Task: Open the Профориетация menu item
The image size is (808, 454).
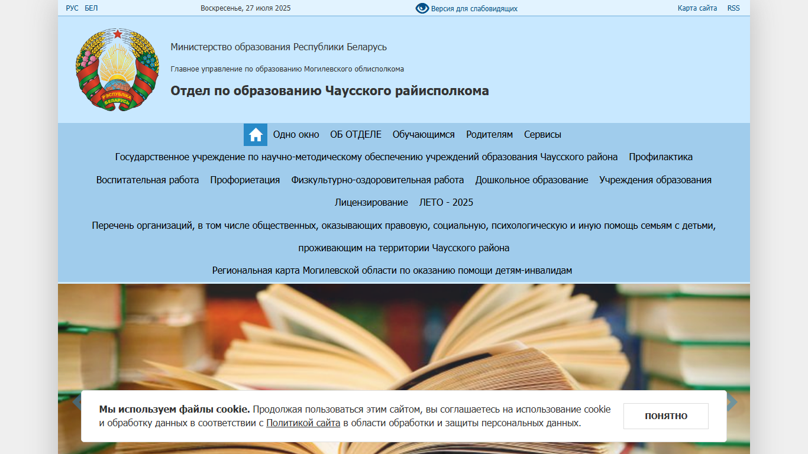Action: (245, 180)
